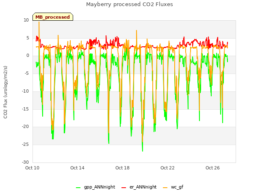
Task: Click the -15 y-axis tick label
Action: (26, 109)
